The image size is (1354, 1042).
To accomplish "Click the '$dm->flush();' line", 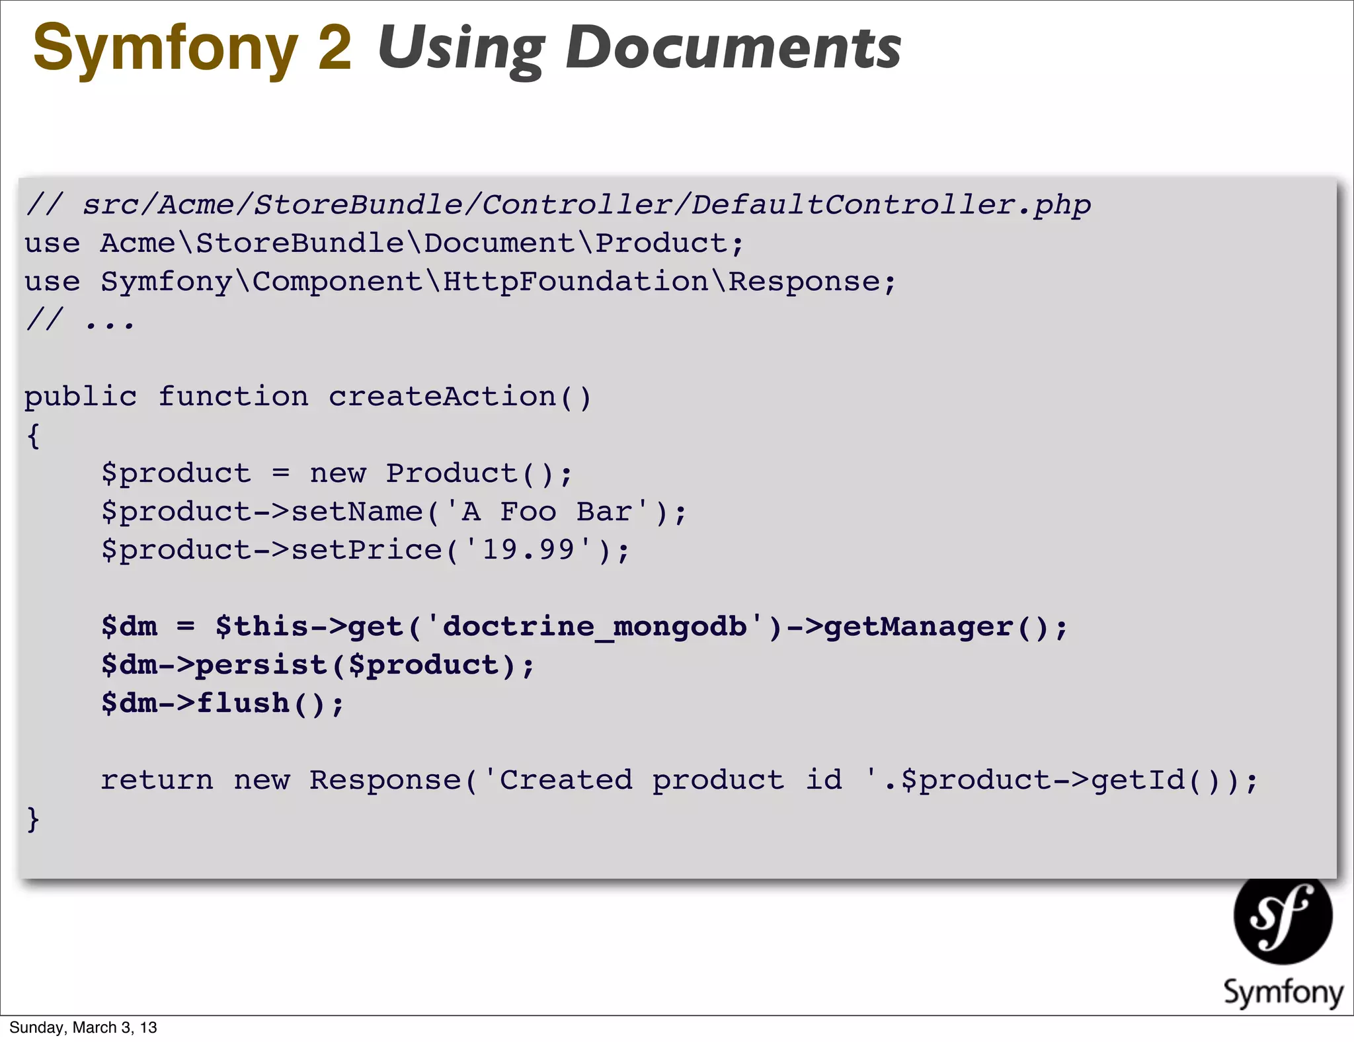I will pos(223,703).
